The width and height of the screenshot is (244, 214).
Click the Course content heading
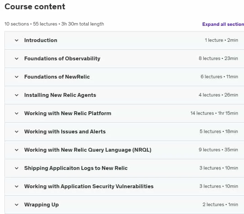(35, 7)
